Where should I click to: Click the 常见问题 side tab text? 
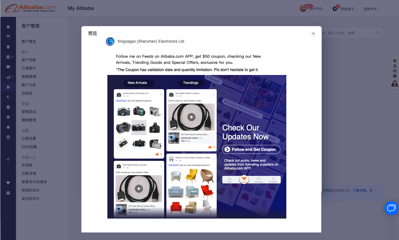395,68
